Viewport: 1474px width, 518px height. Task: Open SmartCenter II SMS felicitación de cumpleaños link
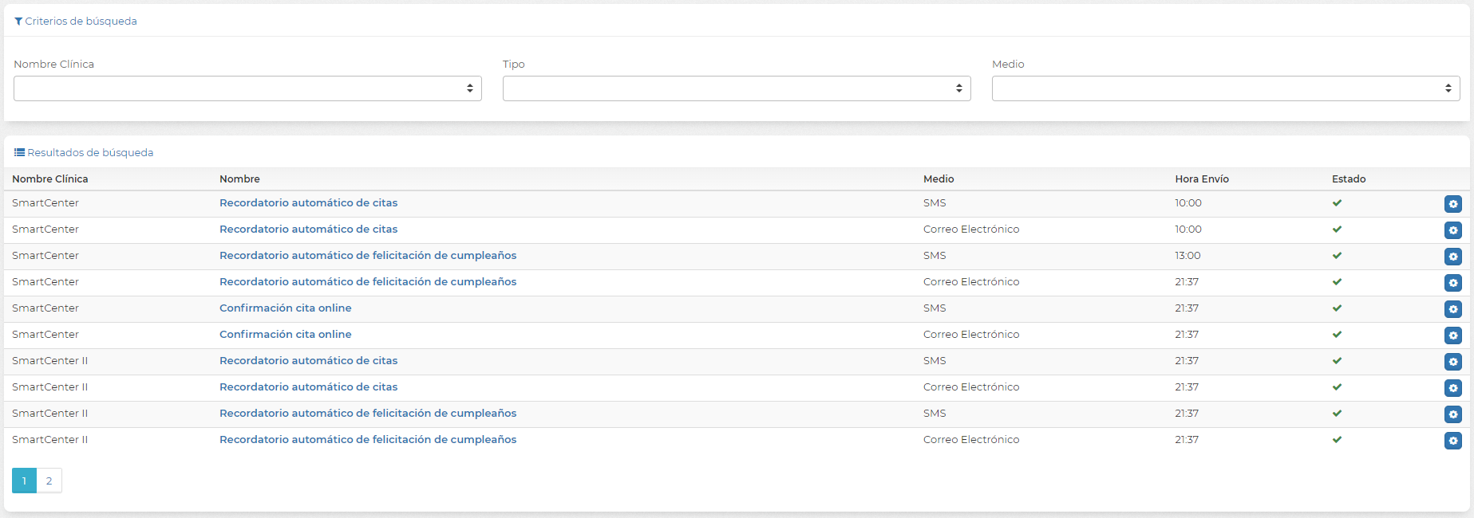click(x=368, y=414)
